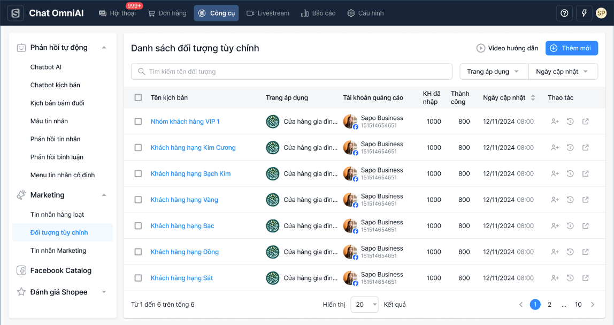Expand the Đánh giá Shopee sidebar section
This screenshot has height=325, width=614.
(x=104, y=292)
